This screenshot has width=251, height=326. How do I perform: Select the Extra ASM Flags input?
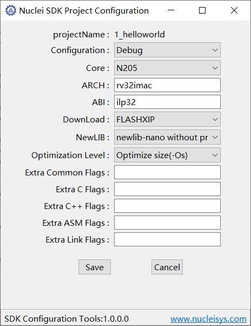167,223
